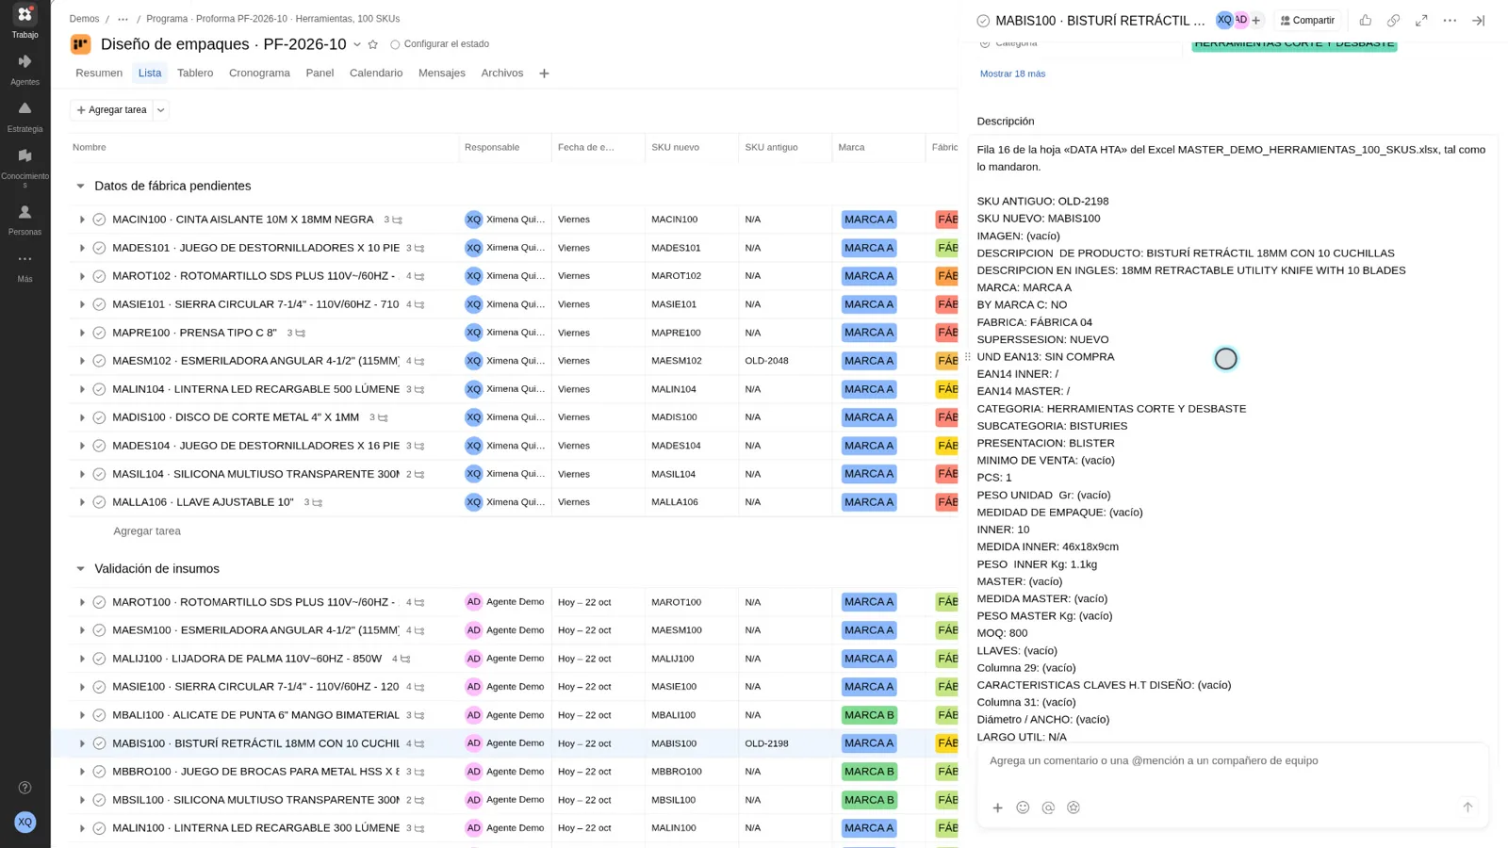Collapse section Datos de fábrica pendientes
The width and height of the screenshot is (1508, 848).
(80, 187)
